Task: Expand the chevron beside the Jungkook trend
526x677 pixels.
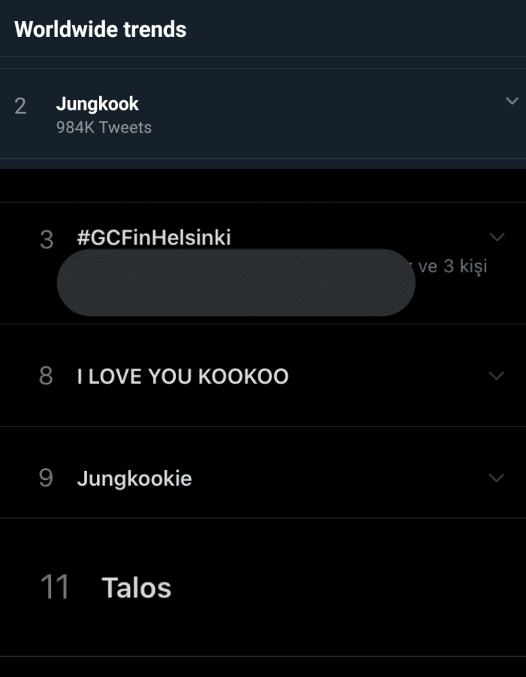Action: [x=512, y=101]
